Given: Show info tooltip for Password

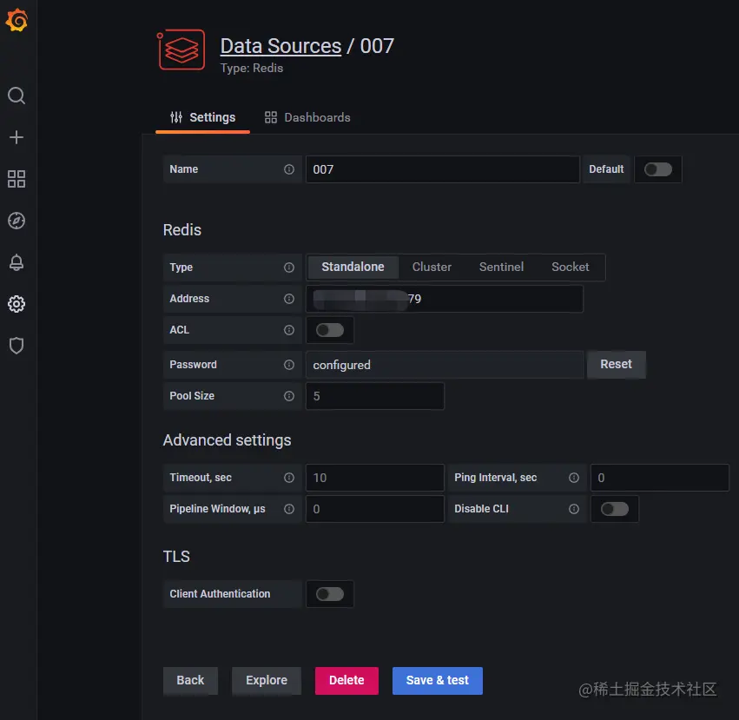Looking at the screenshot, I should coord(289,365).
